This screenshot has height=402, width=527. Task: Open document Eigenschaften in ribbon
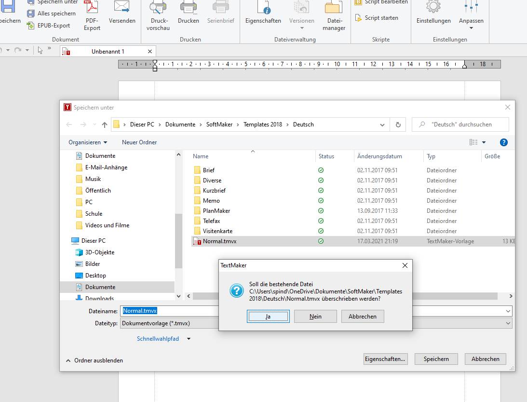(x=263, y=13)
